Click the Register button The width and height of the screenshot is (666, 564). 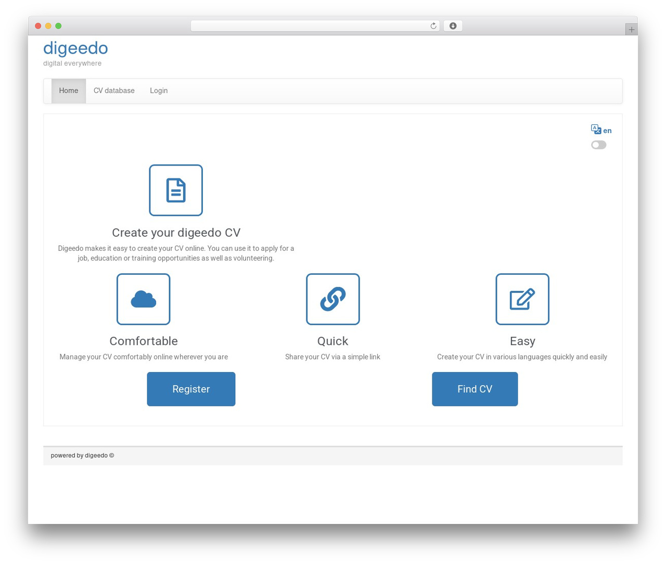point(191,389)
